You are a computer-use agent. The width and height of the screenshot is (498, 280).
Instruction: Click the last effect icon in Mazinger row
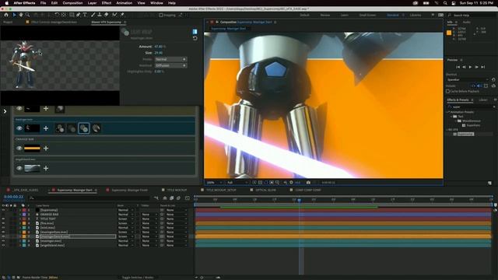(x=96, y=128)
